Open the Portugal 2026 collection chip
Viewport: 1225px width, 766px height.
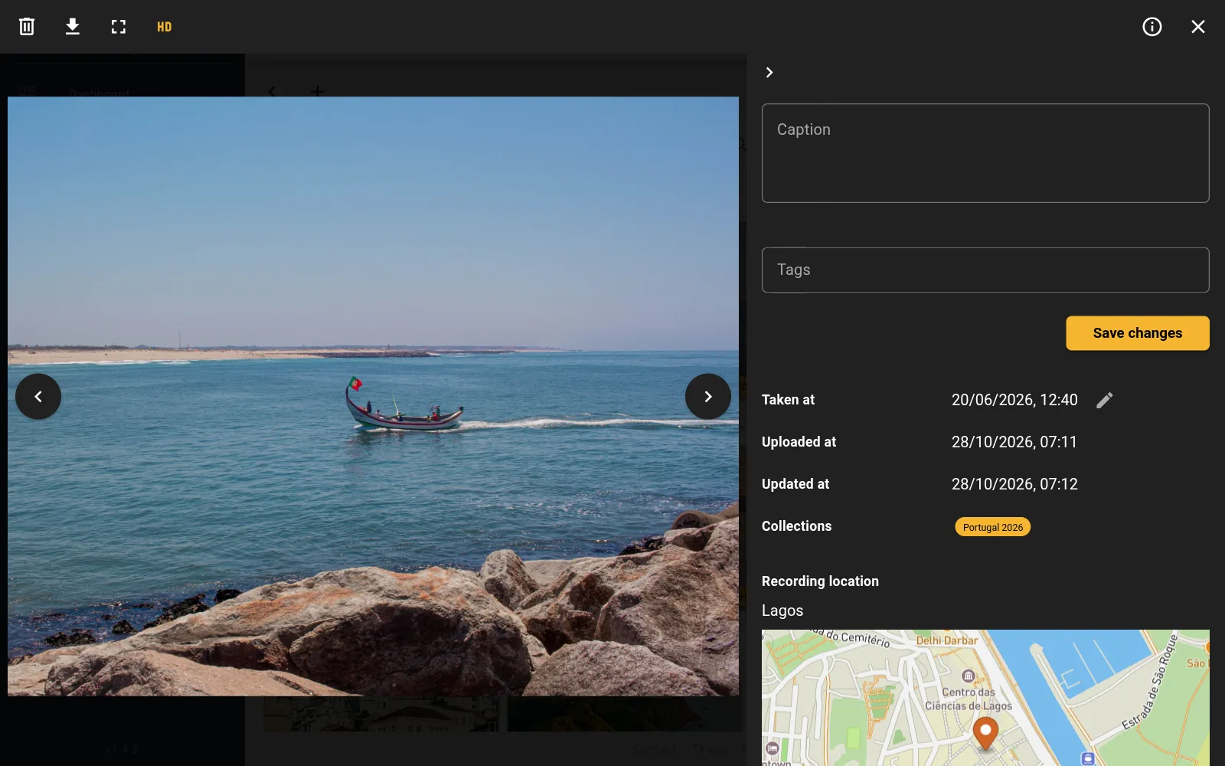tap(993, 527)
